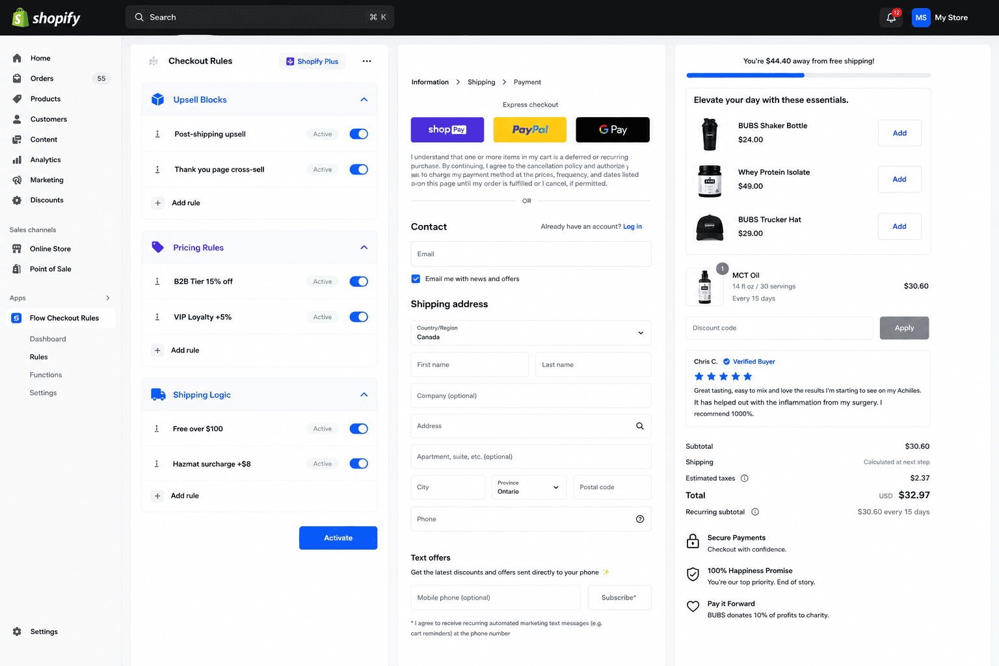Disable the Free over $100 toggle
The image size is (999, 666).
tap(359, 429)
